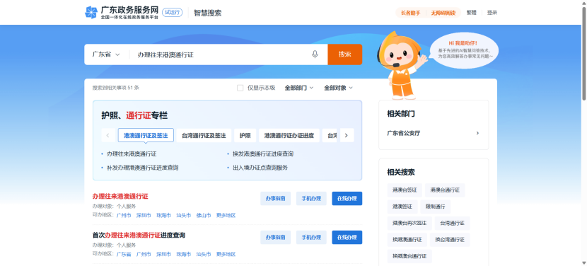Image resolution: width=587 pixels, height=266 pixels.
Task: Open 首次办理往来港澳通行证进度查询 result title
Action: pyautogui.click(x=139, y=236)
